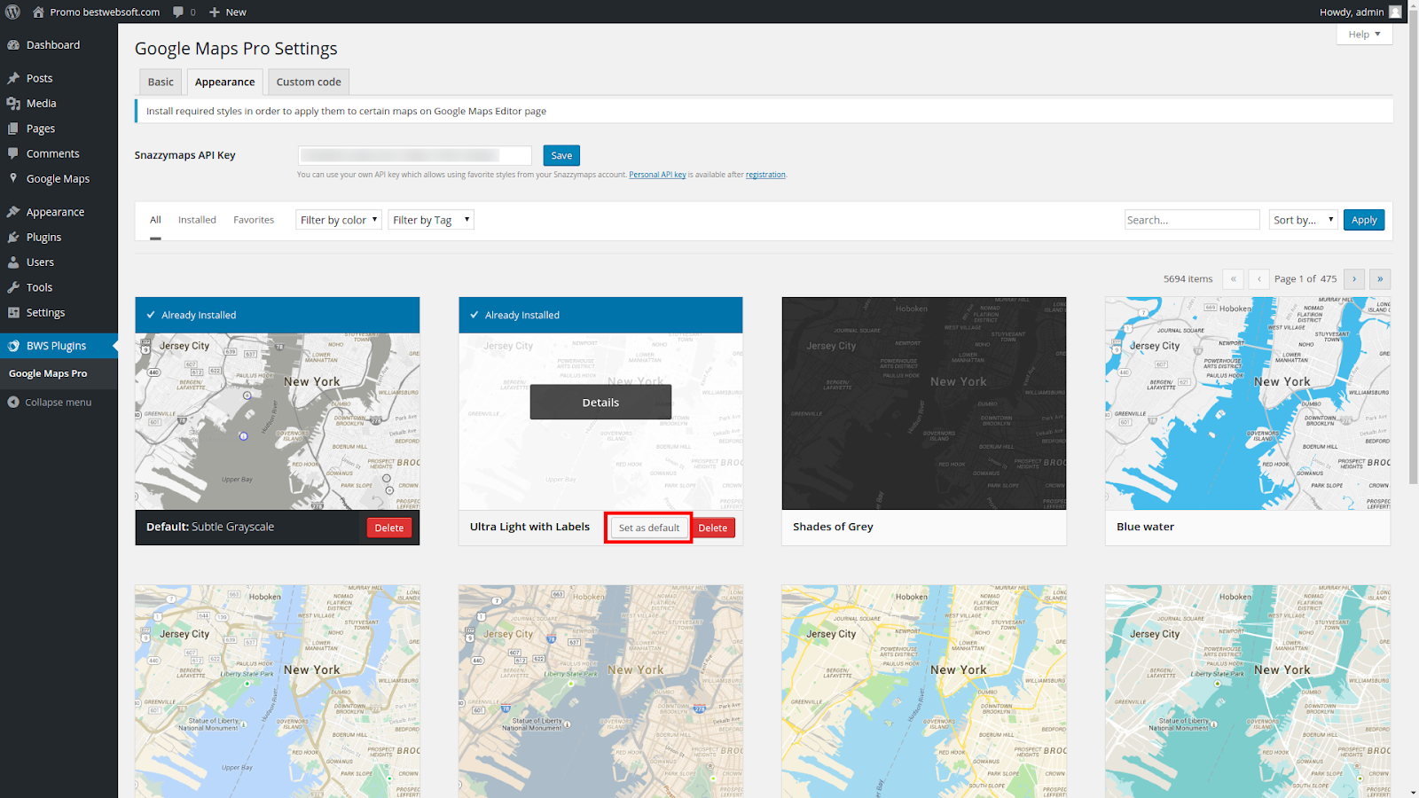Click the Posts pushpin icon
The image size is (1419, 798).
click(13, 78)
